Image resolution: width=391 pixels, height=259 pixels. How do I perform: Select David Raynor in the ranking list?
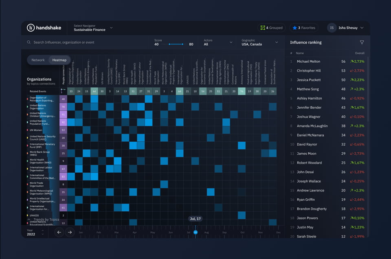pos(327,144)
